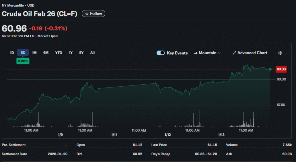Click the star icon on the Follow button
The height and width of the screenshot is (162, 296).
pos(86,14)
